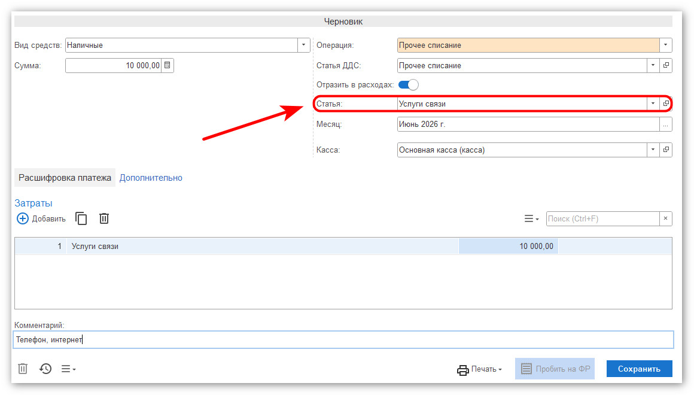Screen dimensions: 694x395
Task: Click Вид средств field Наличные
Action: (181, 45)
